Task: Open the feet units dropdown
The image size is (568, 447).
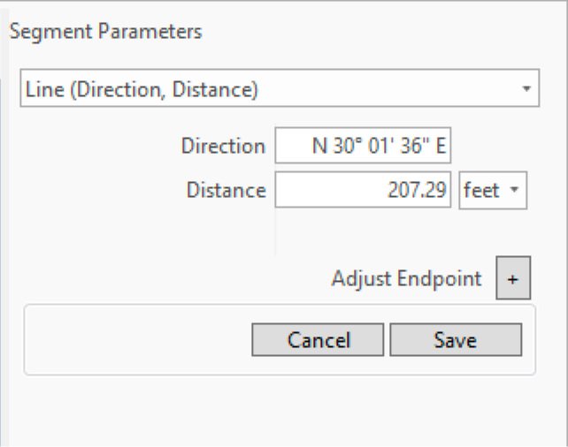Action: [494, 191]
